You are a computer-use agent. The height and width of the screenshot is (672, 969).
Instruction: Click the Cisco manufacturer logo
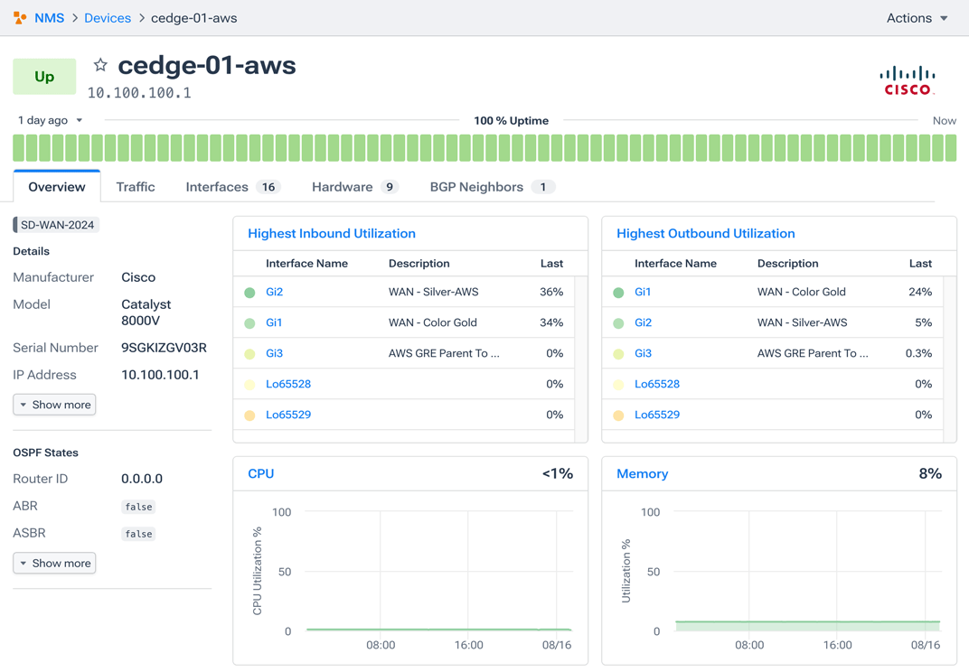[908, 80]
